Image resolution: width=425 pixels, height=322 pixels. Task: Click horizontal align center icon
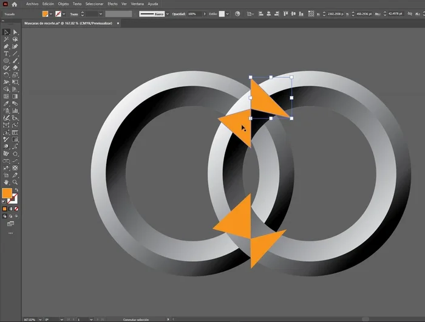point(268,14)
